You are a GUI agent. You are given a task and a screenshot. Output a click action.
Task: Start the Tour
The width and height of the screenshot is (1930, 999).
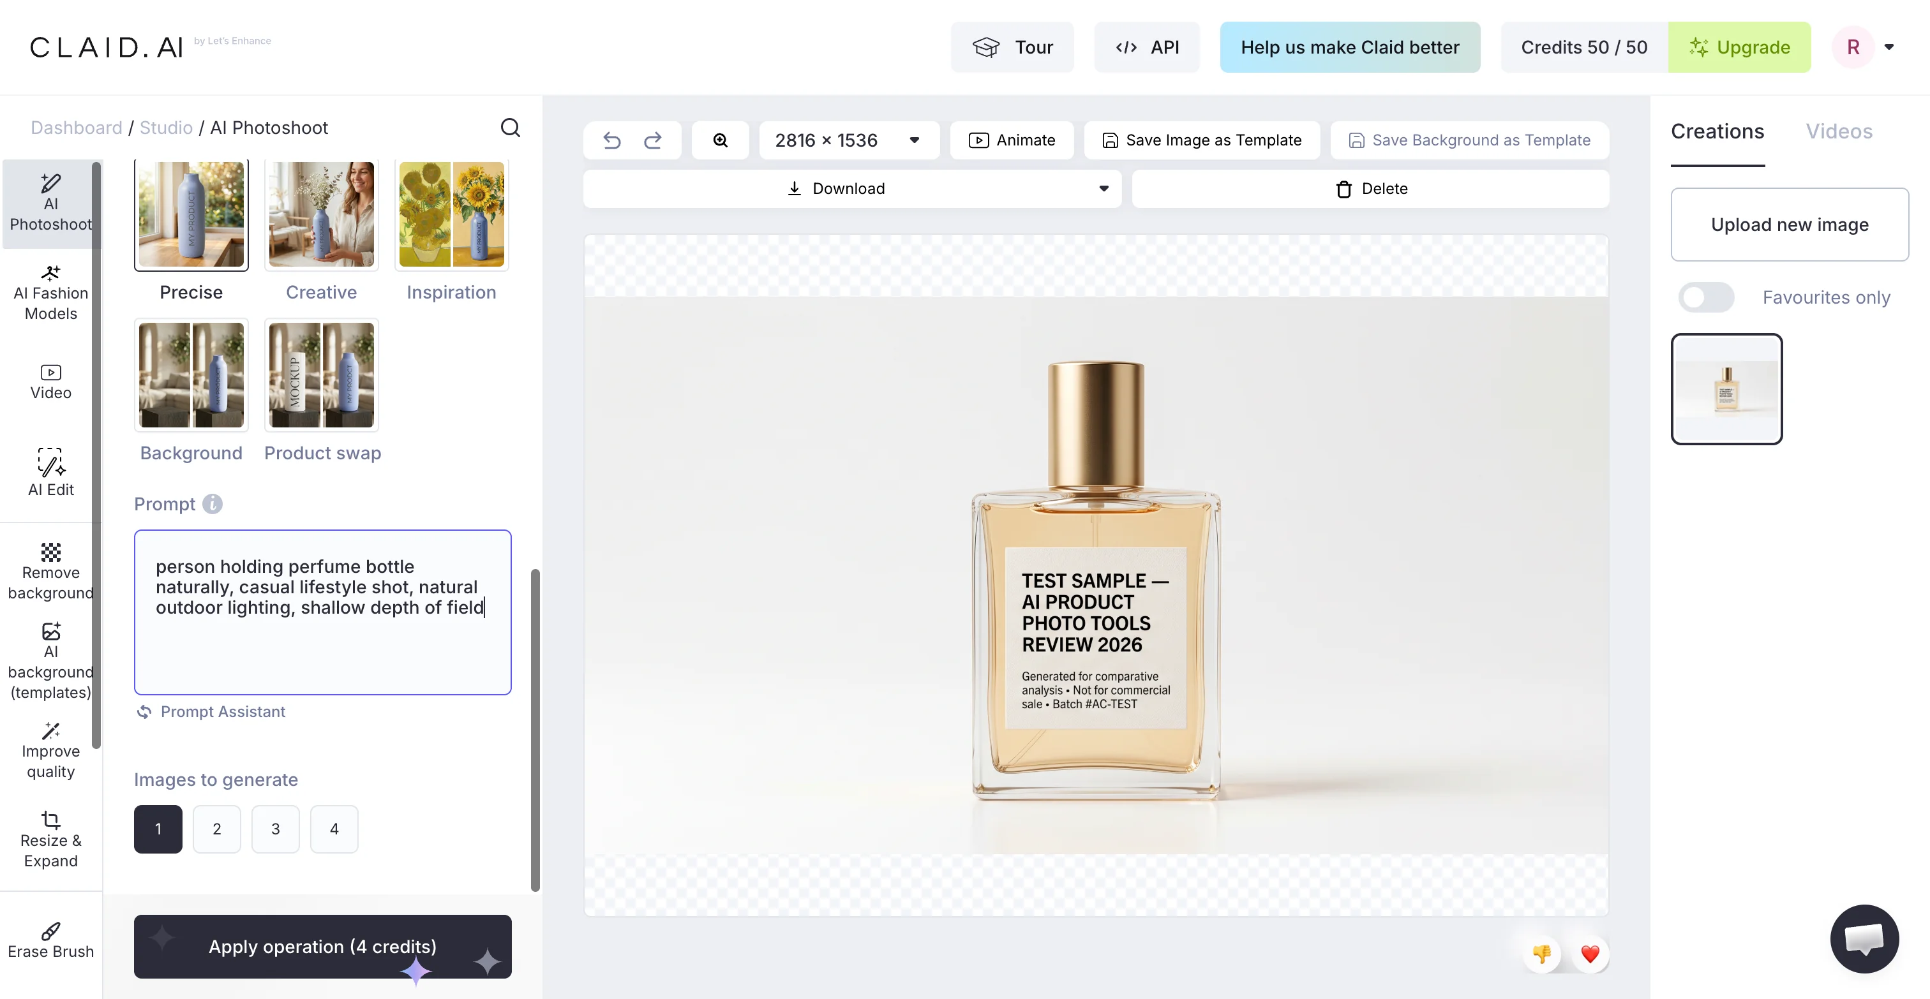click(x=1012, y=47)
